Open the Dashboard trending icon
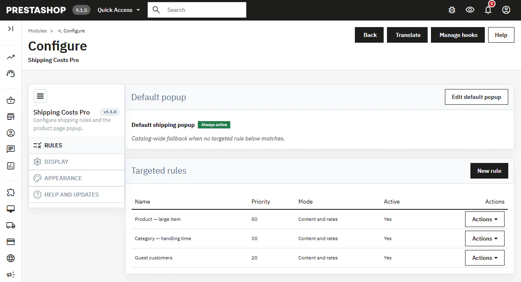Image resolution: width=521 pixels, height=282 pixels. pos(11,57)
